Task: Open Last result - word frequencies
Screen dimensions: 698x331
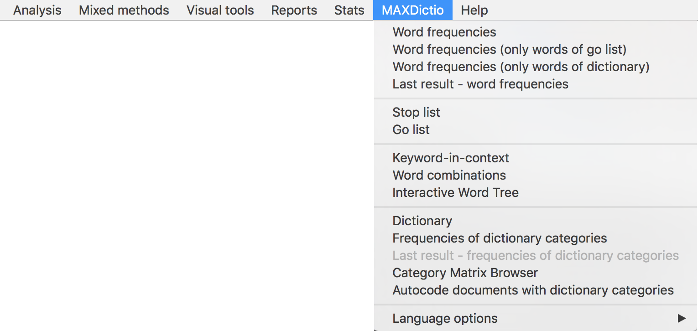Action: click(x=536, y=84)
